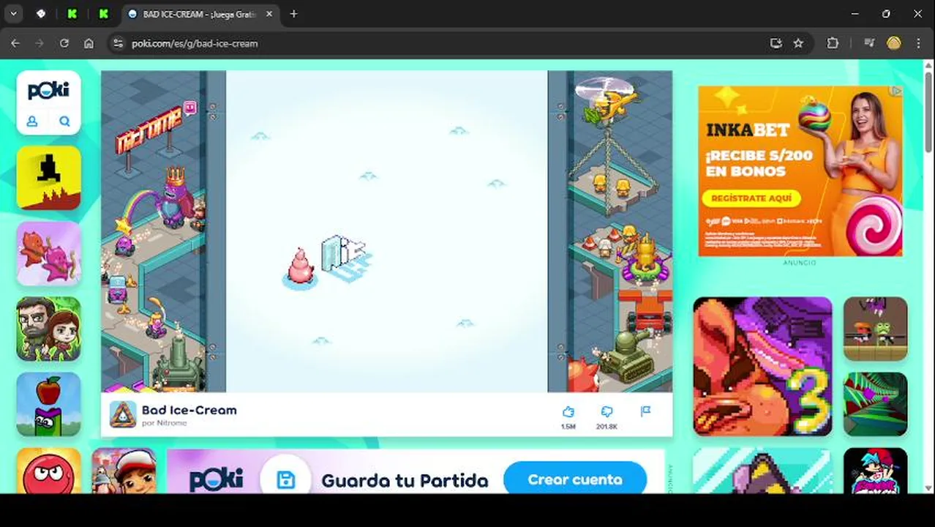Click the Poki profile icon
Screen dimensions: 935x527
(x=32, y=122)
